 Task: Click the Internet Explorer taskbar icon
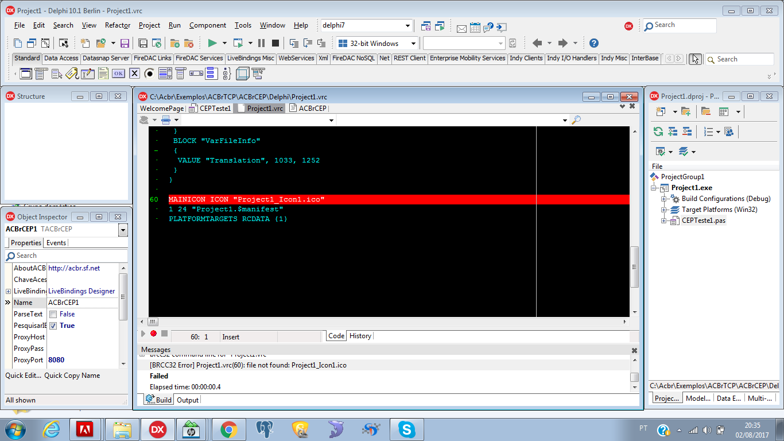click(x=51, y=429)
